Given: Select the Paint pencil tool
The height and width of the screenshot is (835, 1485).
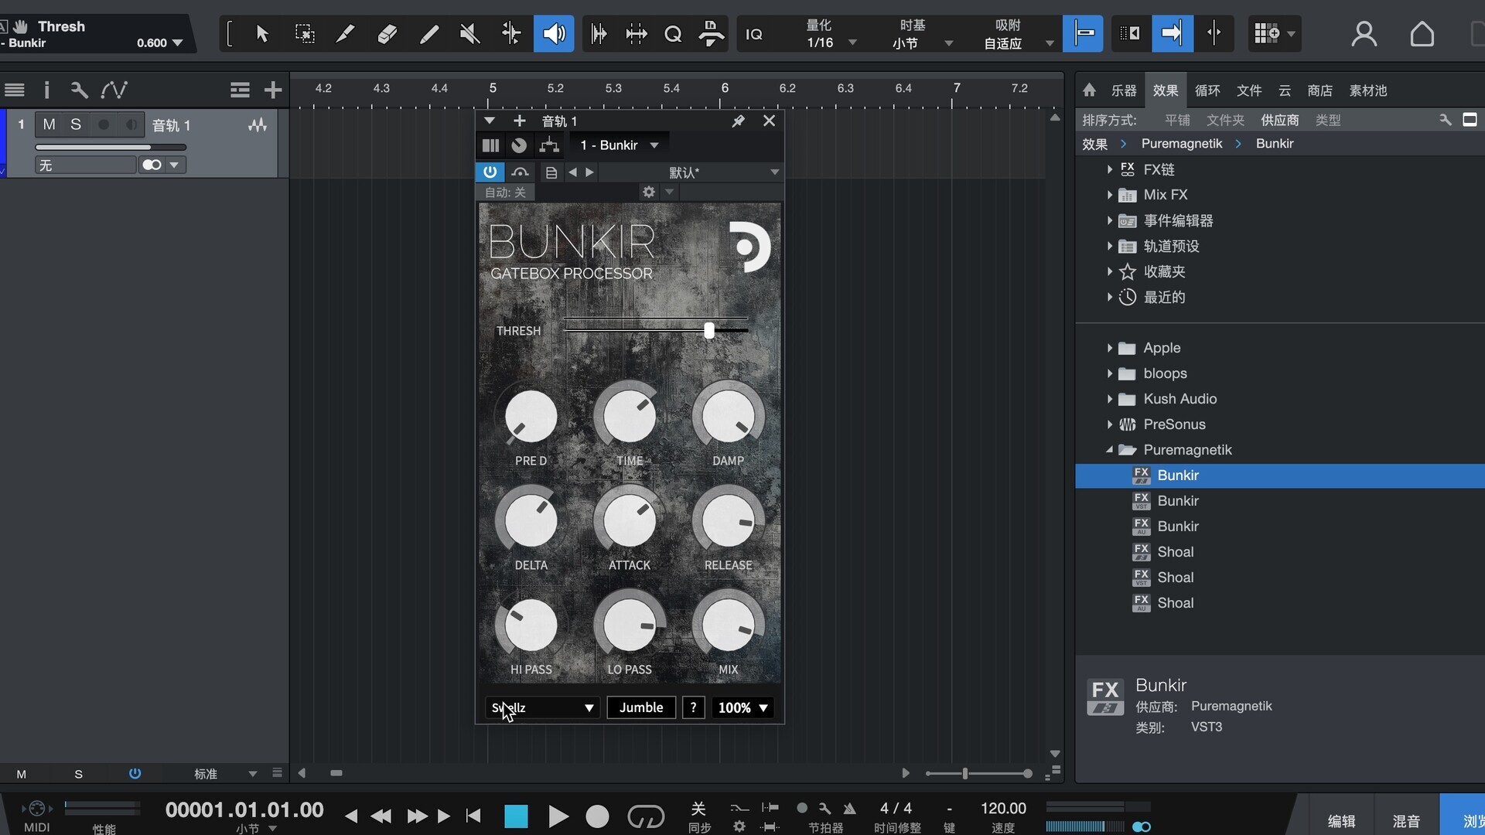Looking at the screenshot, I should pyautogui.click(x=428, y=33).
